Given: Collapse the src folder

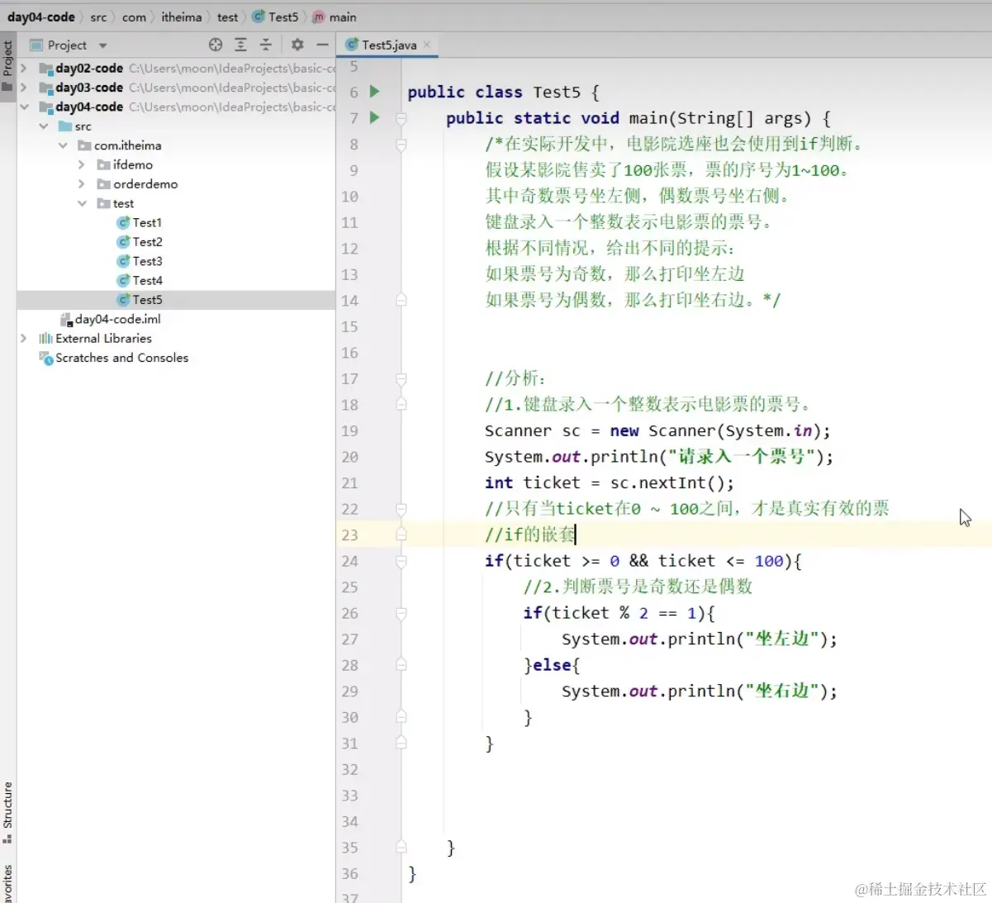Looking at the screenshot, I should 44,126.
